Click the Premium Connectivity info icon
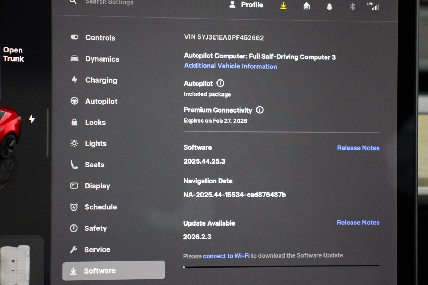The image size is (428, 285). click(260, 110)
